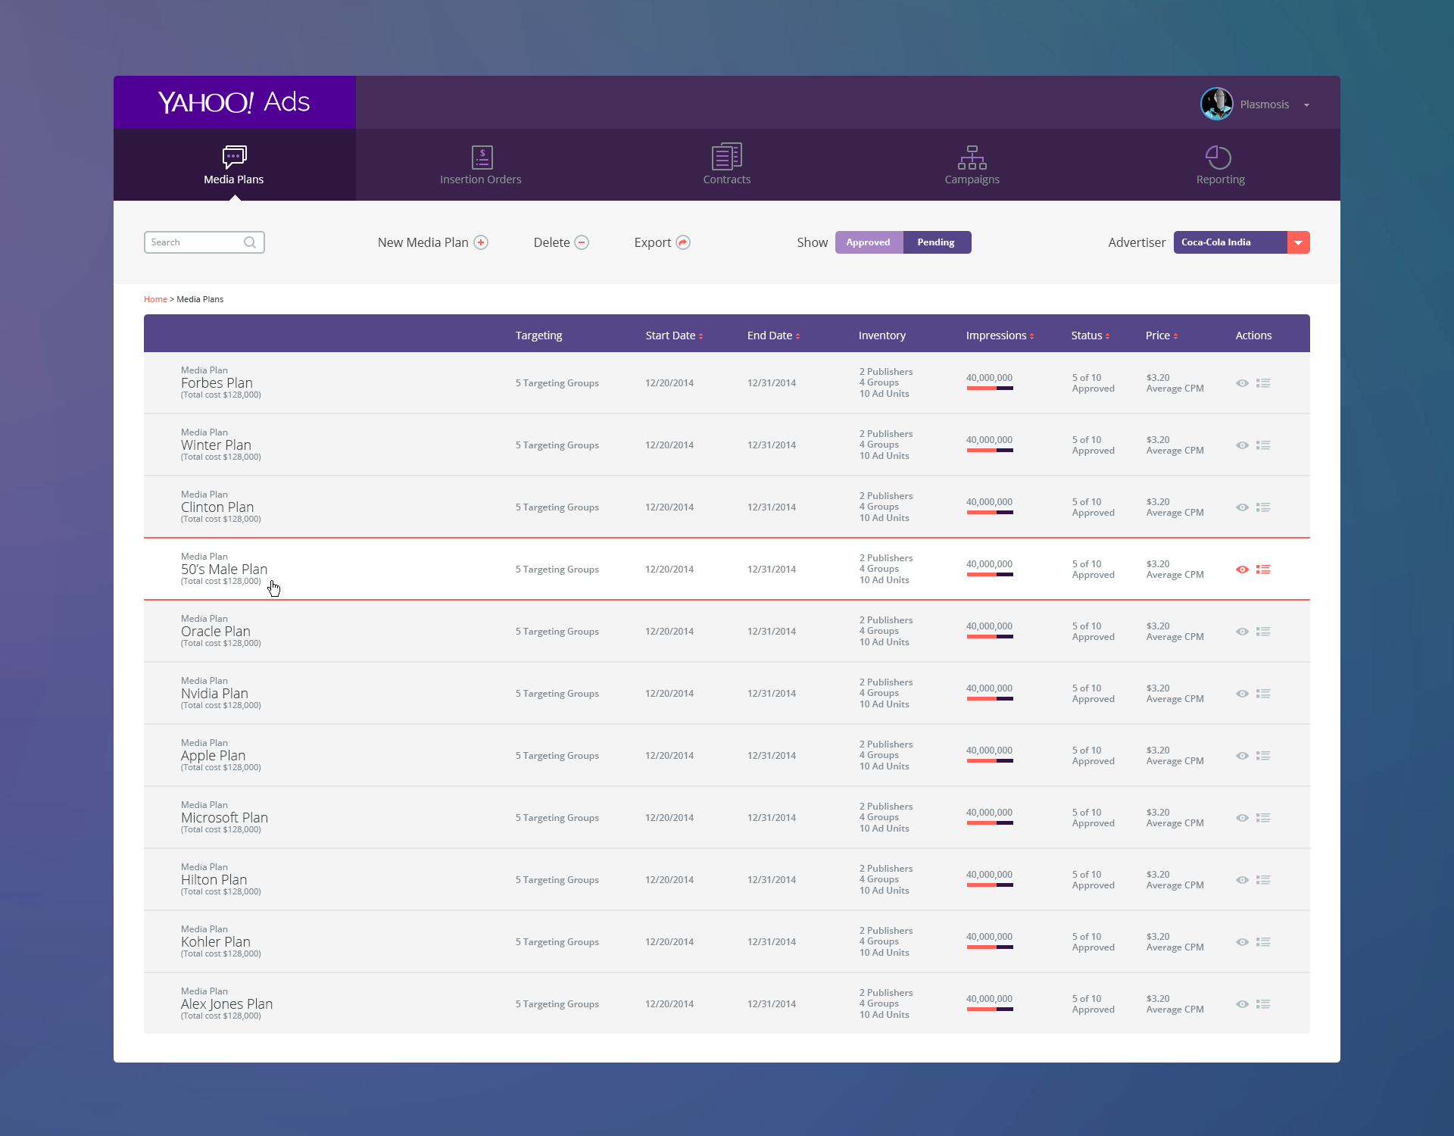
Task: Click the minus icon beside Delete
Action: pos(582,242)
